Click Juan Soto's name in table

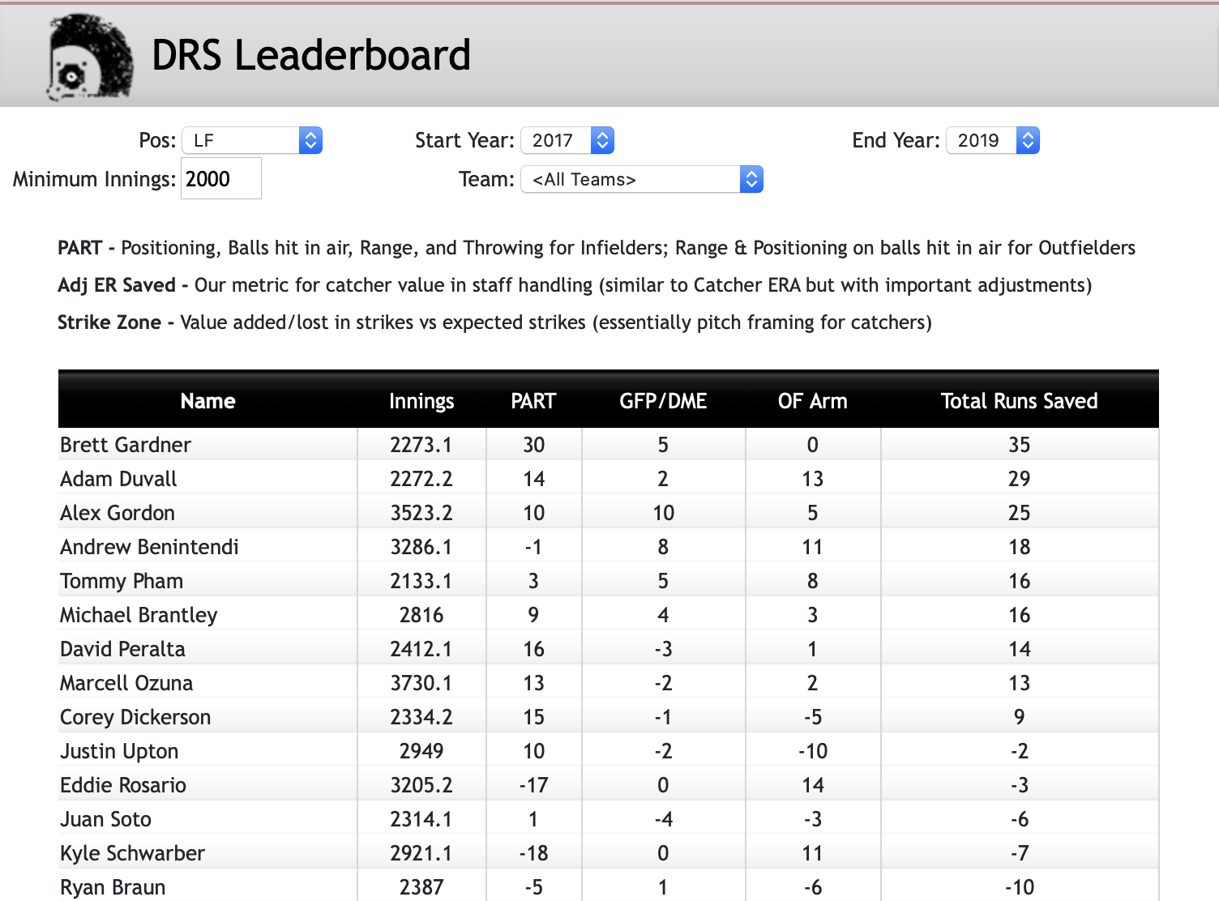point(106,819)
